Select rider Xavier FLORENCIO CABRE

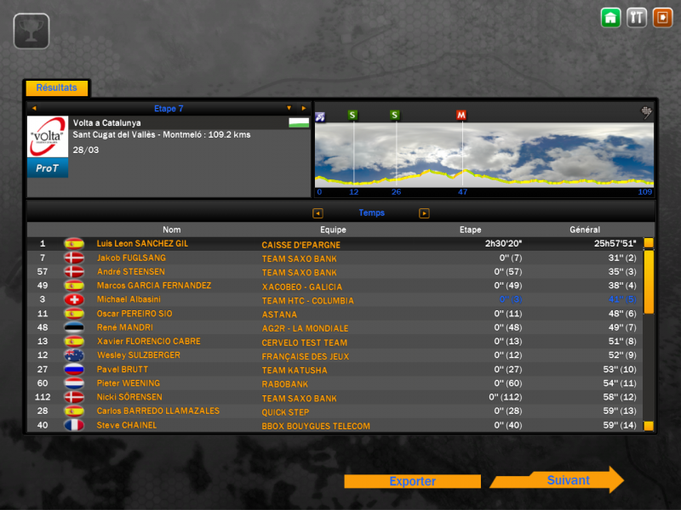click(x=148, y=342)
